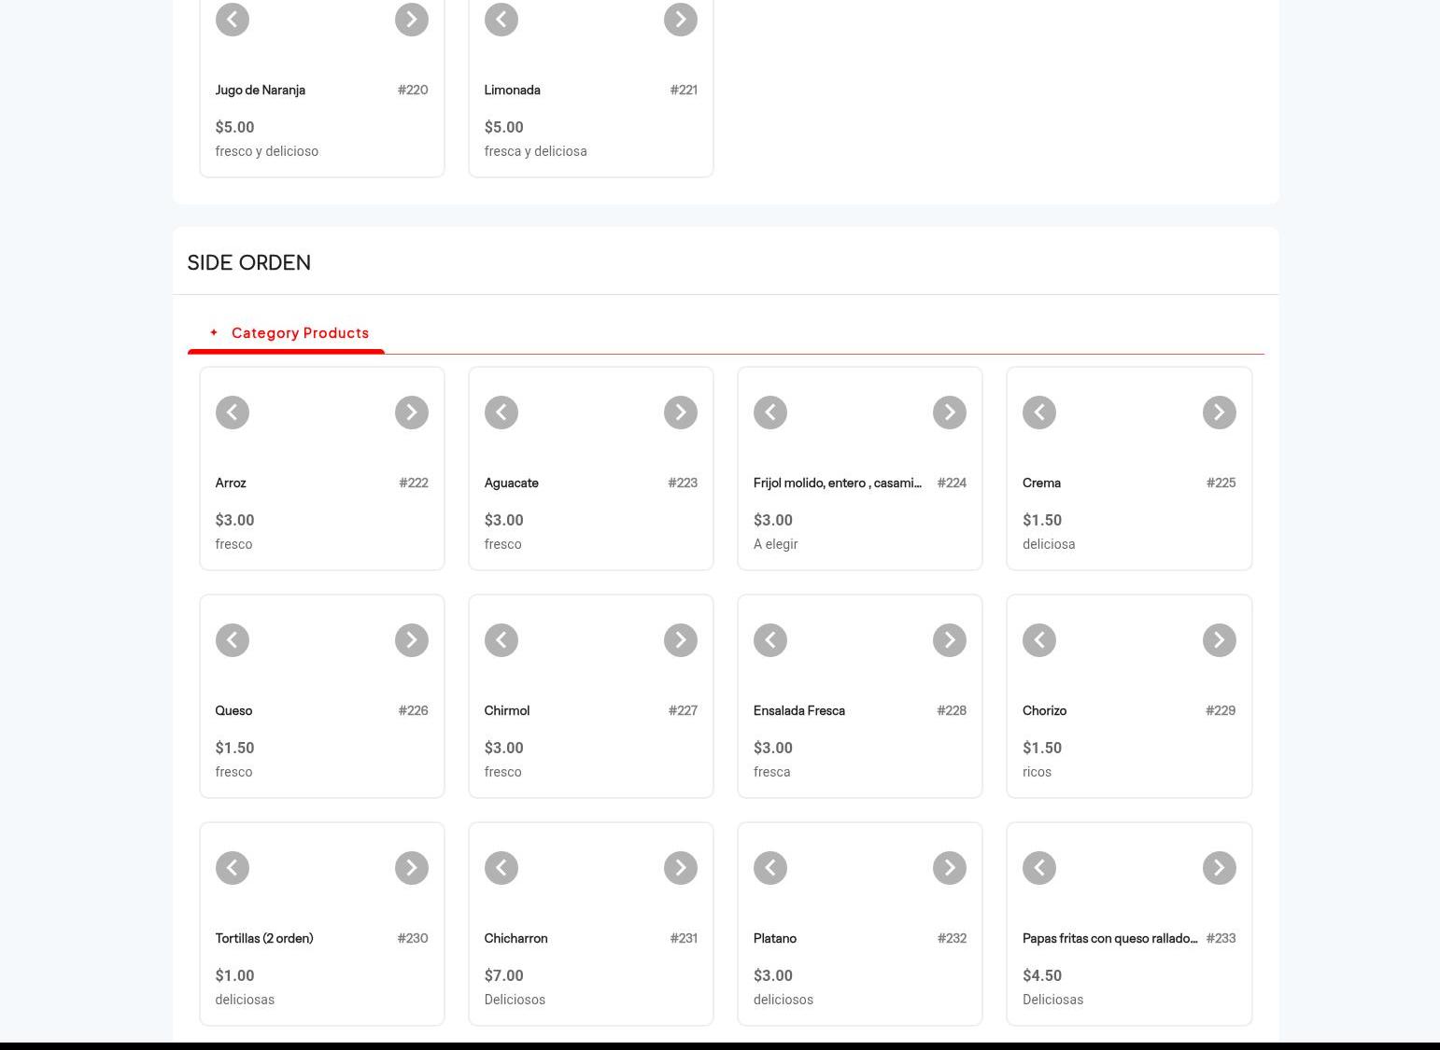
Task: Click the SIDE ORDEN section heading
Action: click(249, 262)
